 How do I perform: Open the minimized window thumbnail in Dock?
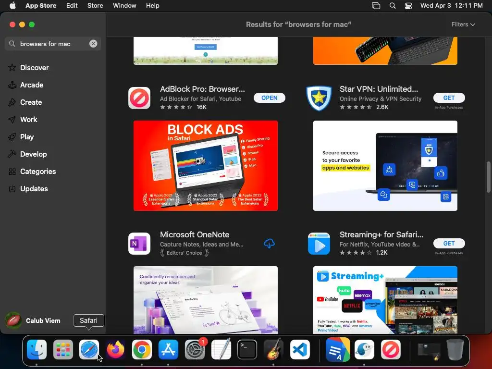tap(429, 351)
